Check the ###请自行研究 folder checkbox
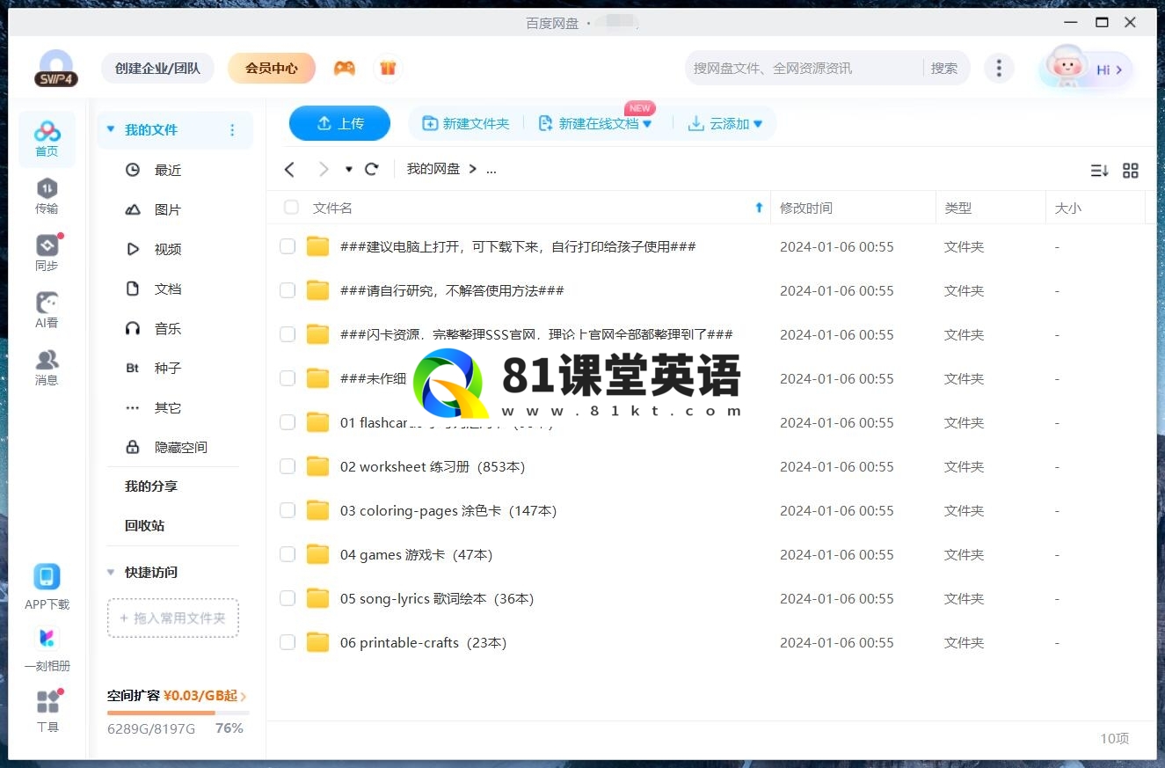Image resolution: width=1165 pixels, height=768 pixels. (288, 290)
